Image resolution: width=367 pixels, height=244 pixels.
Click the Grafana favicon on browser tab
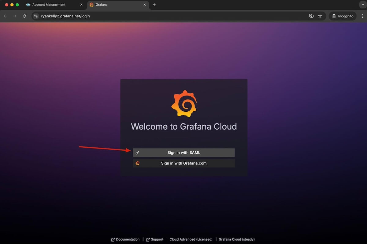tap(91, 5)
